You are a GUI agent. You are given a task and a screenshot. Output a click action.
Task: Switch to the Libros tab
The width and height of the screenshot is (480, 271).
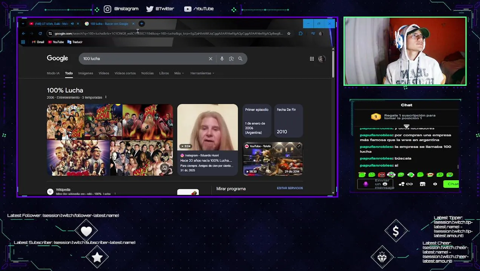tap(164, 73)
